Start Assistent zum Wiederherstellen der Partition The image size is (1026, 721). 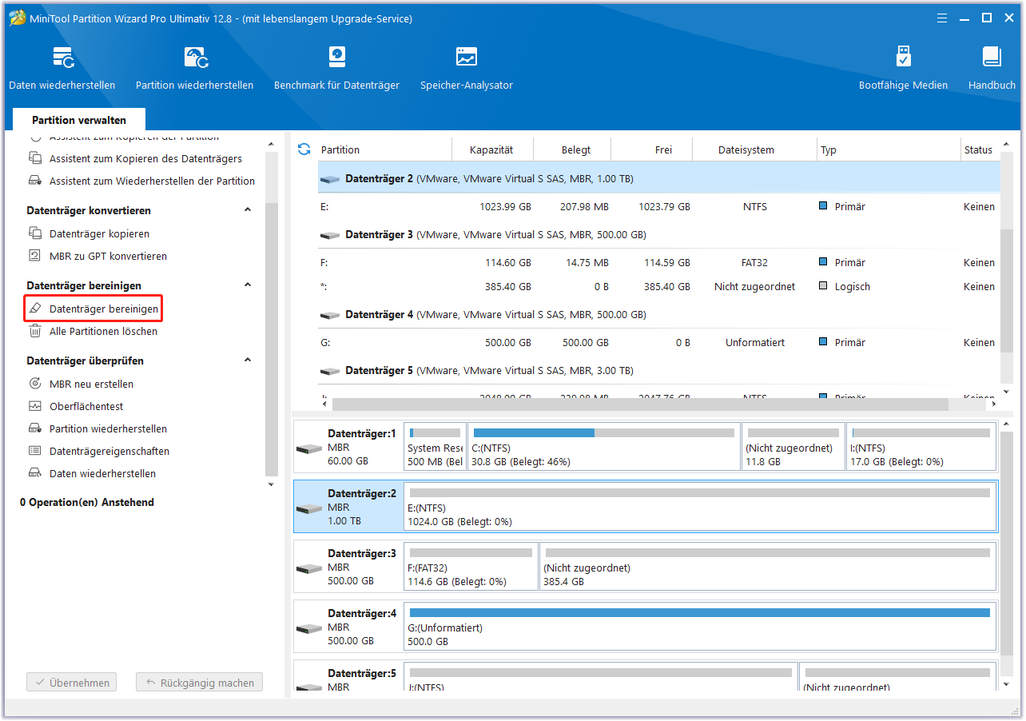152,181
